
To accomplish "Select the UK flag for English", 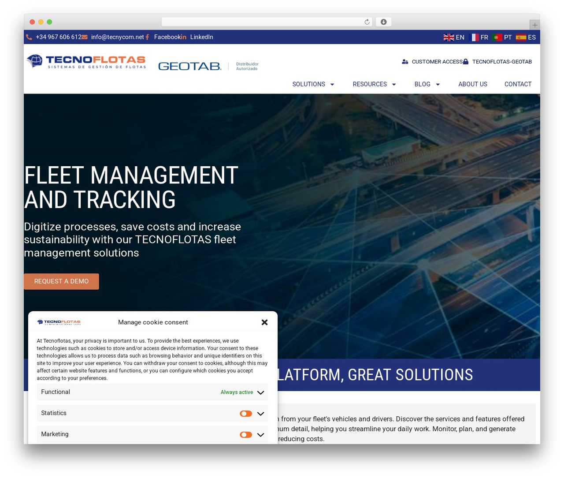I will [x=449, y=37].
